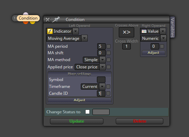189x137 pixels.
Task: Click the Cross Width label
Action: point(126,41)
